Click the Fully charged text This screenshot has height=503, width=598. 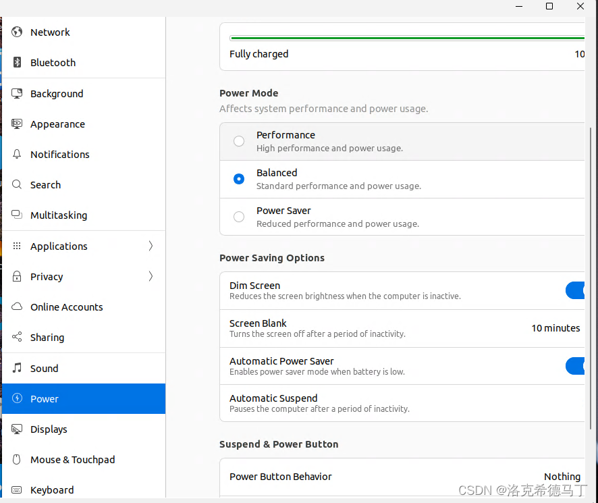coord(259,54)
